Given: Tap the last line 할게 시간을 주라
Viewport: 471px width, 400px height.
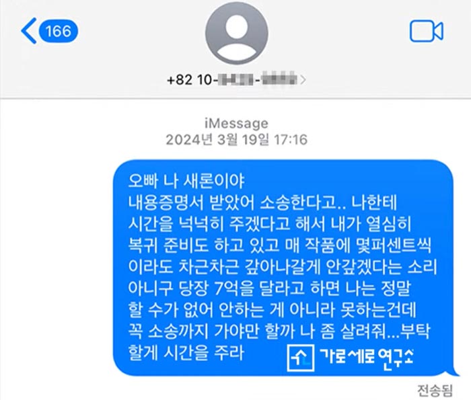Looking at the screenshot, I should (x=186, y=352).
